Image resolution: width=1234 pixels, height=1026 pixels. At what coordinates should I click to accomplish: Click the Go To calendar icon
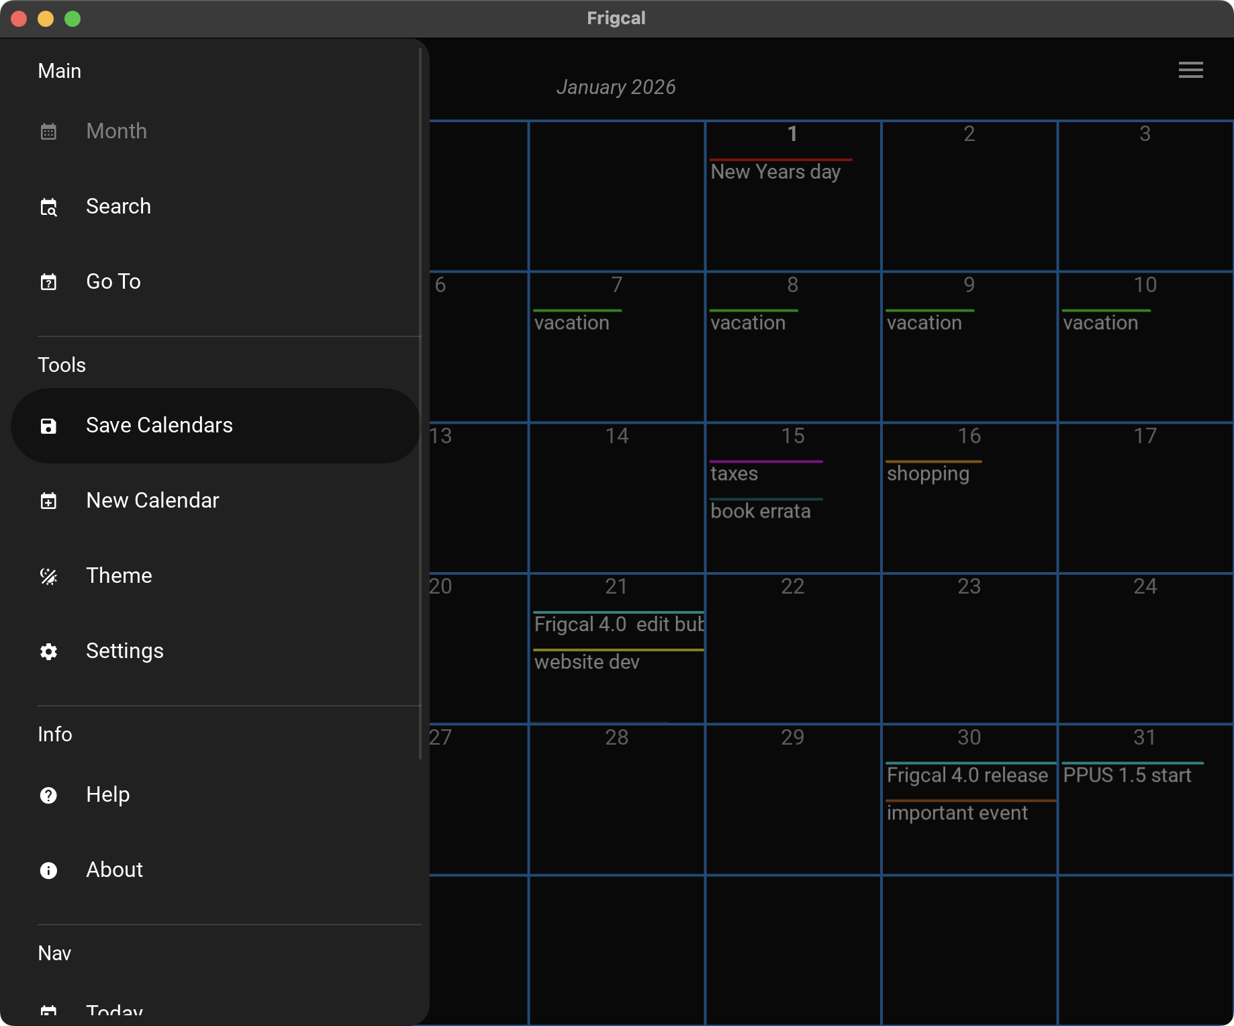tap(48, 282)
